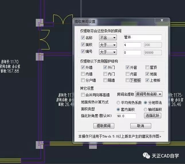Enable the 内墙 checkbox

click(83, 74)
